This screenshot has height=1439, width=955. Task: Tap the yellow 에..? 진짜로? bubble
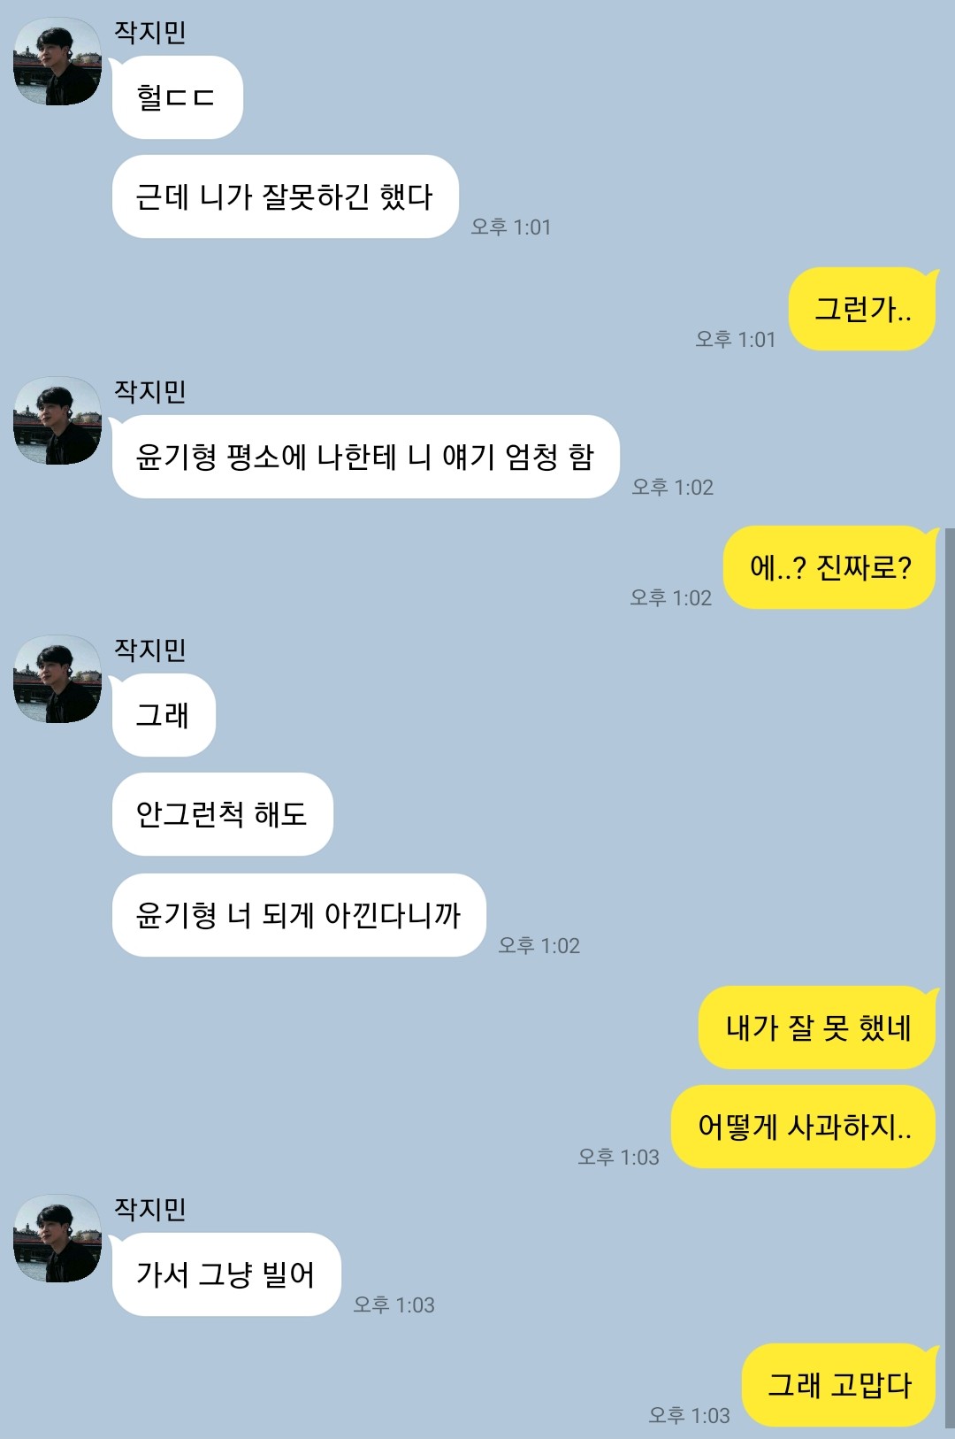pyautogui.click(x=830, y=567)
